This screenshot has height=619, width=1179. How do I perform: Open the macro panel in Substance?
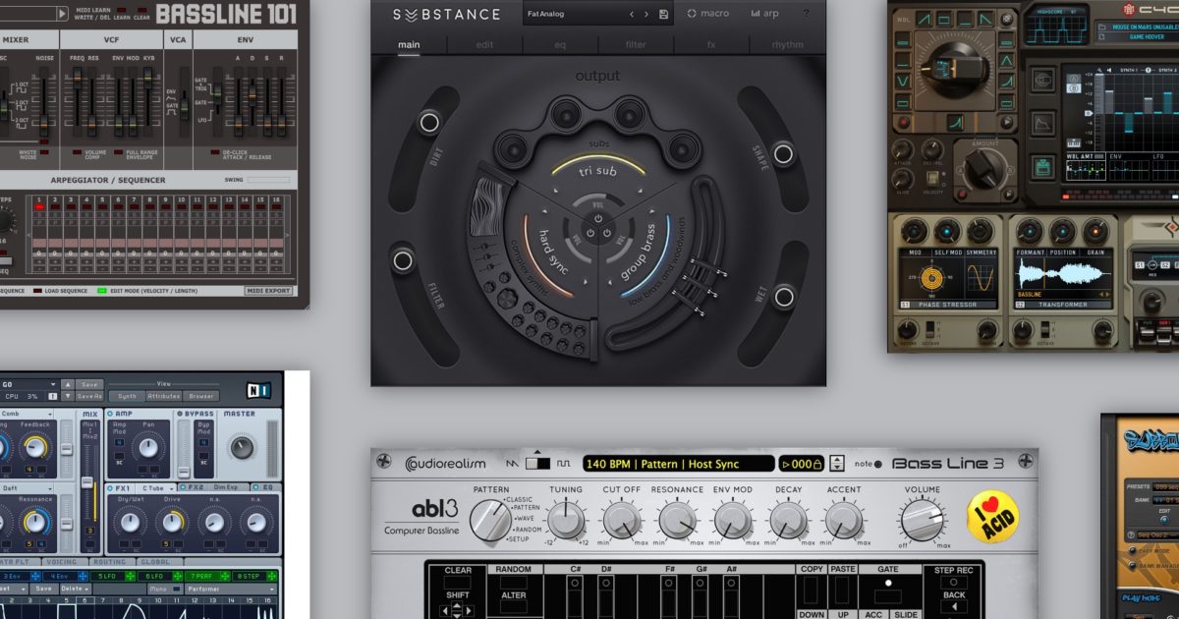tap(707, 15)
